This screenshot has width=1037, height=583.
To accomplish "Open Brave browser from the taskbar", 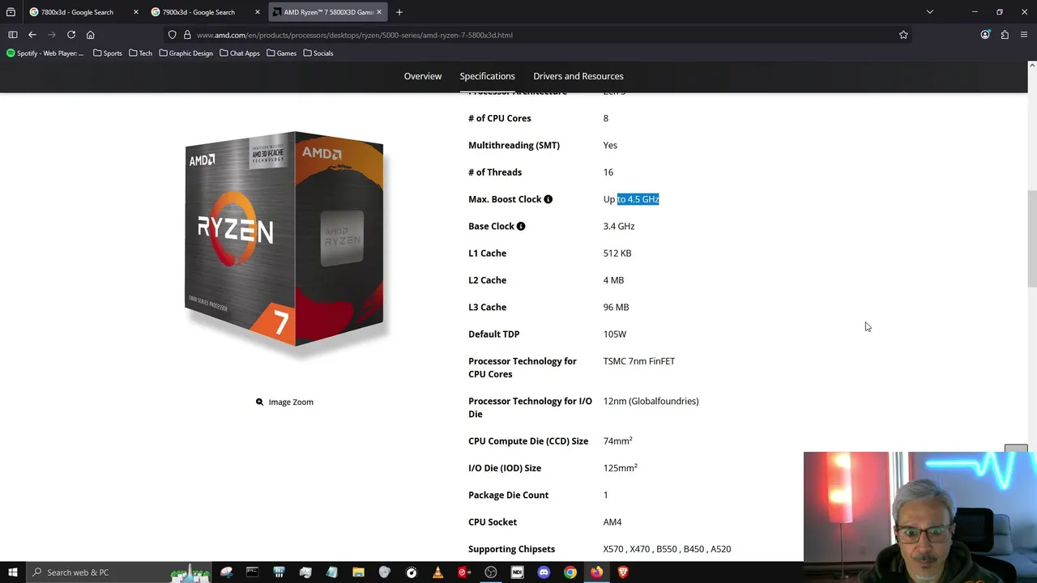I will pos(623,572).
